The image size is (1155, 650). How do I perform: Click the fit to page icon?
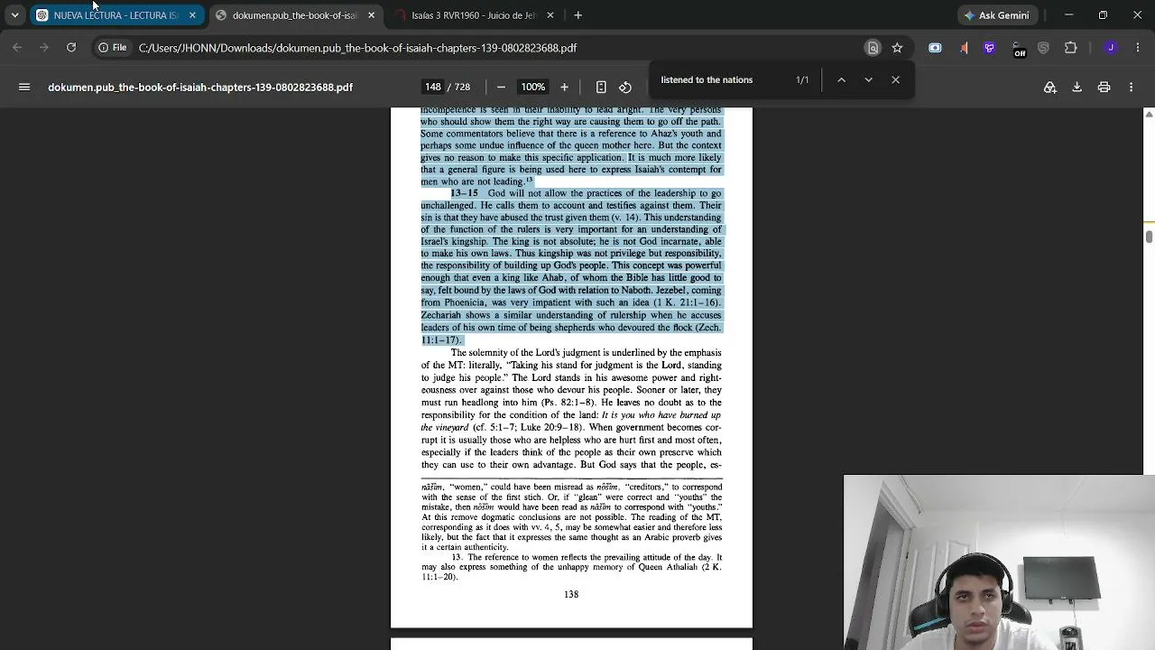click(601, 87)
